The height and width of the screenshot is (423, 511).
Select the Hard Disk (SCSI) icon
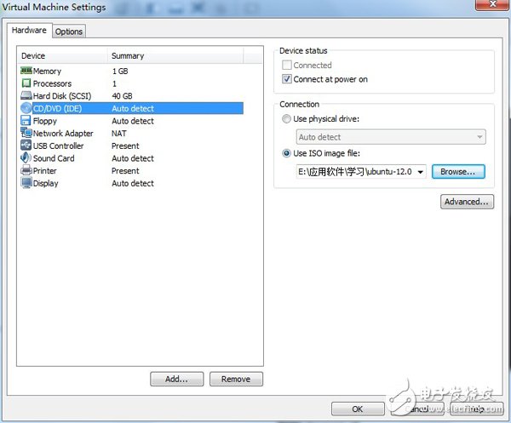point(26,96)
